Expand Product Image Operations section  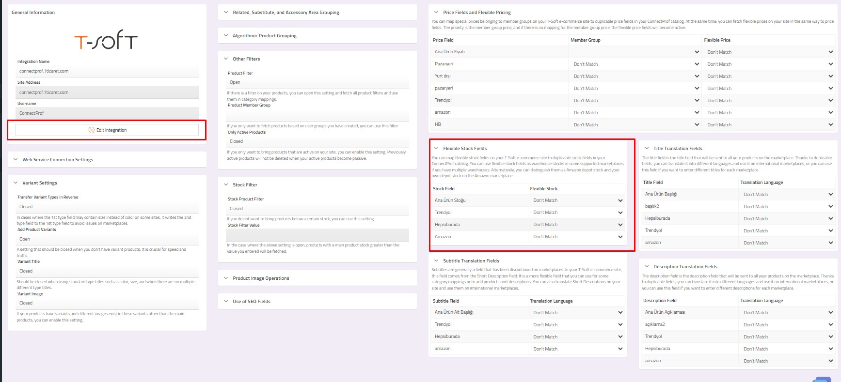pos(261,278)
